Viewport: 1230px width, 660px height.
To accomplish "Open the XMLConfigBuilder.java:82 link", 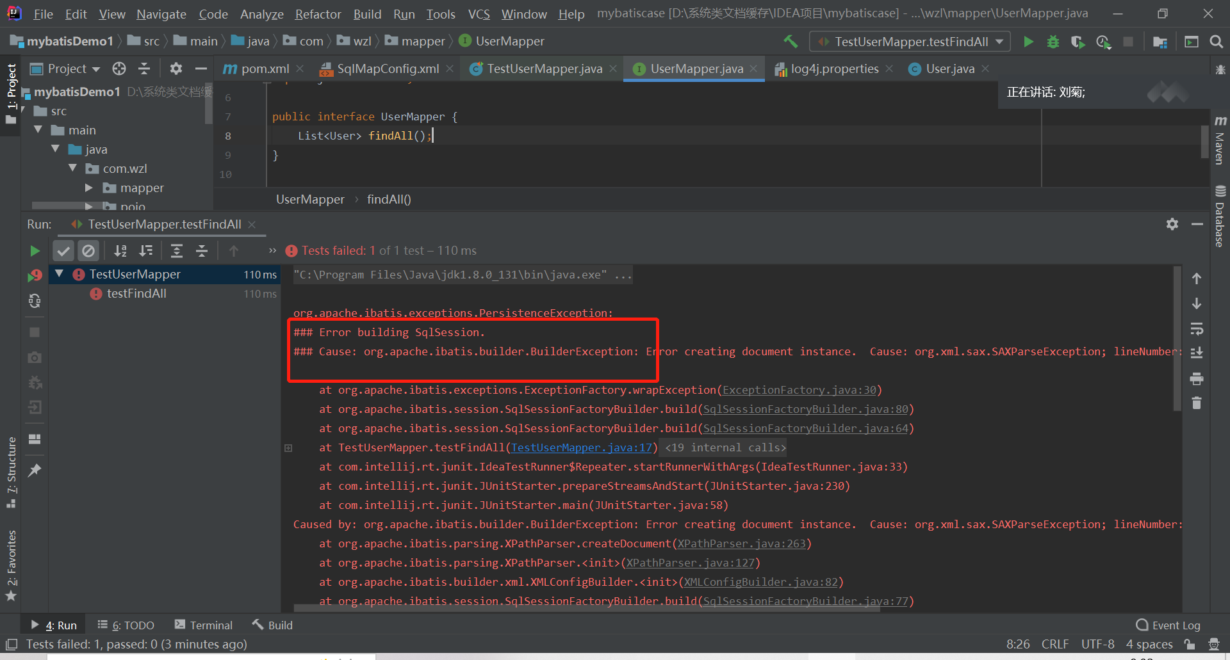I will click(x=760, y=582).
